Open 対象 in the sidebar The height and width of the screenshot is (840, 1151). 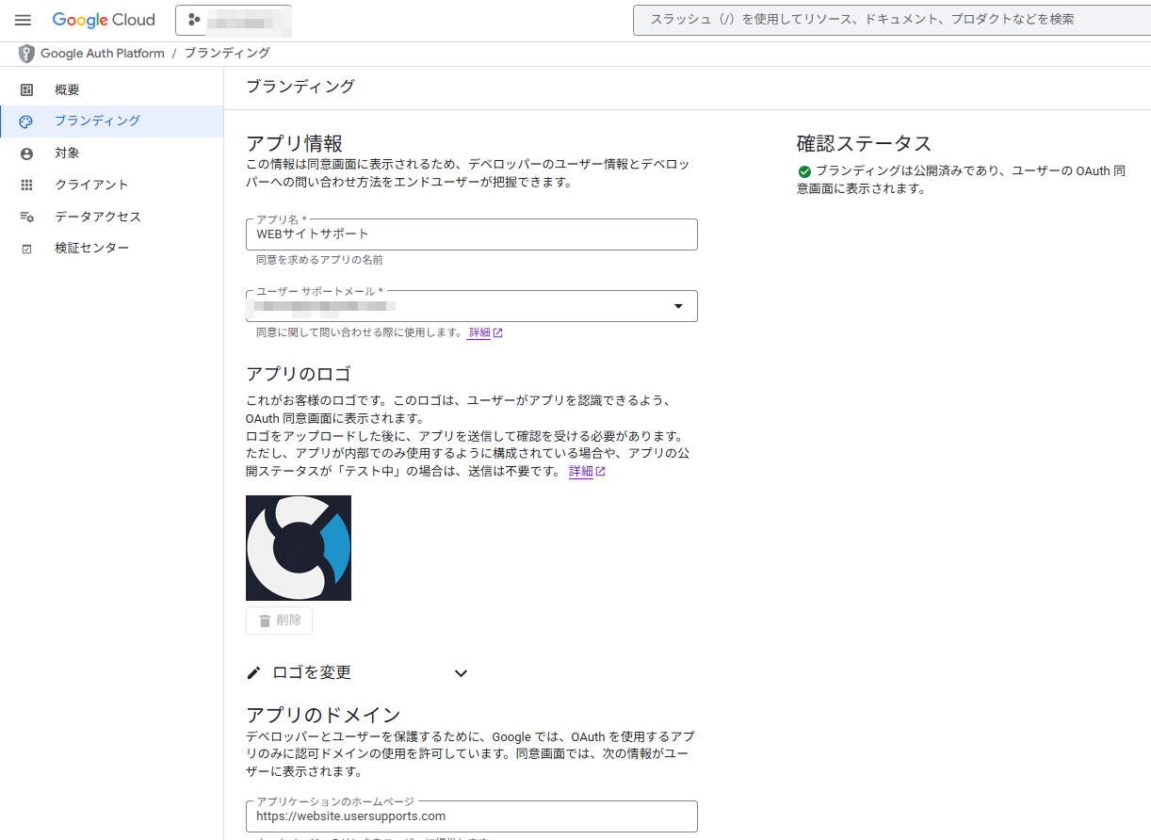(x=112, y=153)
